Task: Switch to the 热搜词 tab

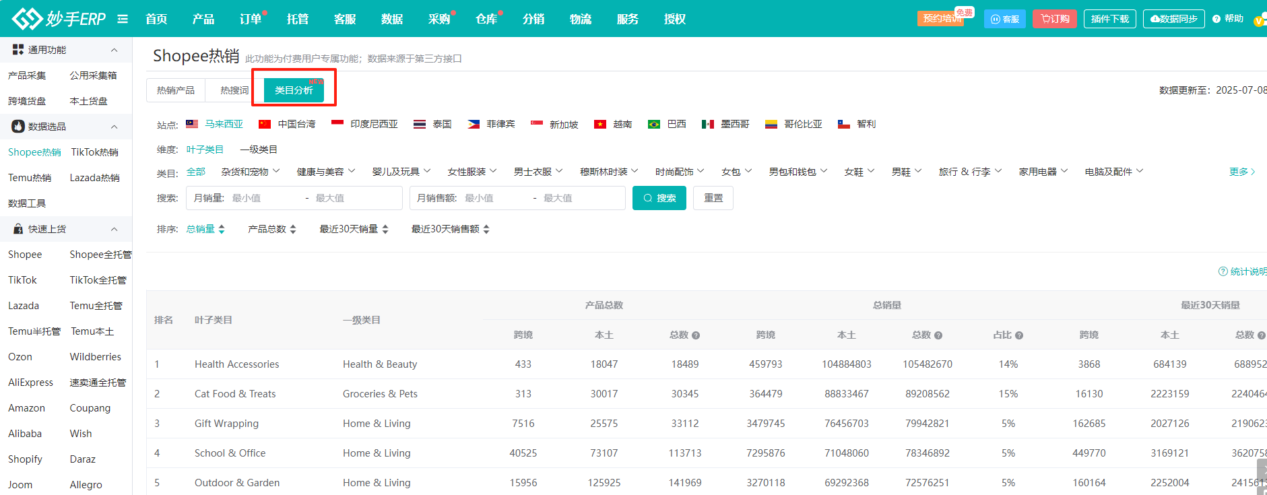Action: (234, 90)
